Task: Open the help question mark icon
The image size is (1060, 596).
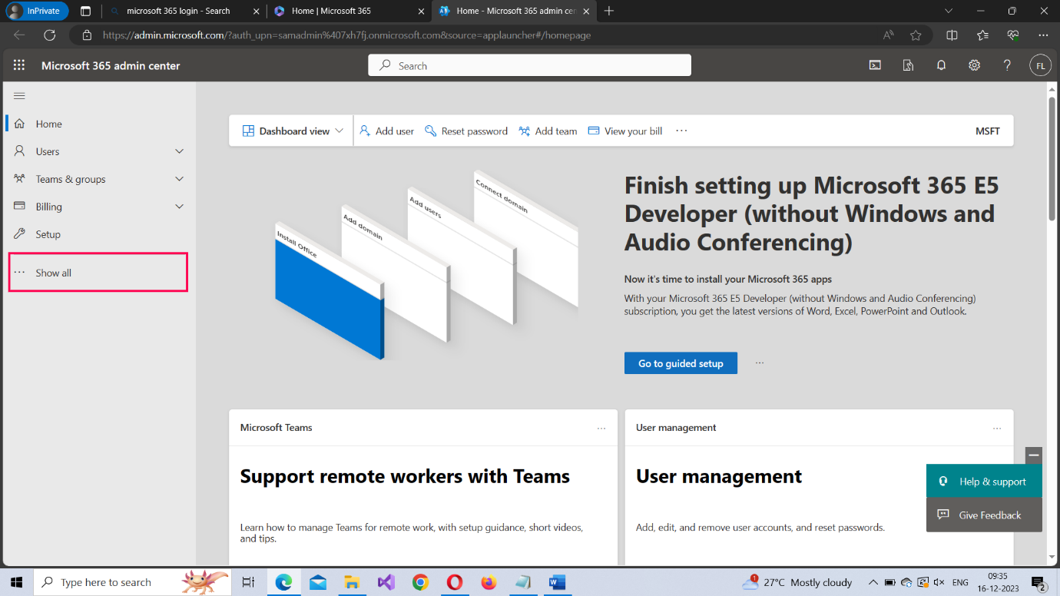Action: tap(1007, 65)
